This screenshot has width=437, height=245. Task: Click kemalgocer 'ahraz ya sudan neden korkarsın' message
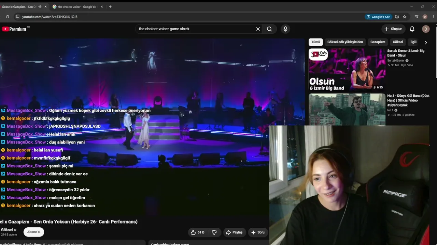pos(48,206)
